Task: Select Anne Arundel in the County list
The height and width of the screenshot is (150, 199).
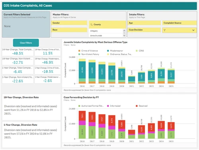Action: click(106, 36)
